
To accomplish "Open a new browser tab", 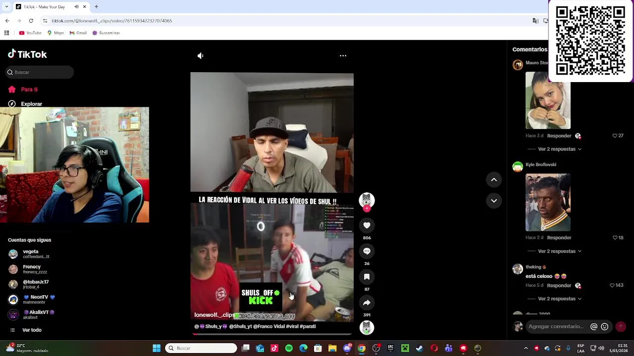I will pos(96,6).
